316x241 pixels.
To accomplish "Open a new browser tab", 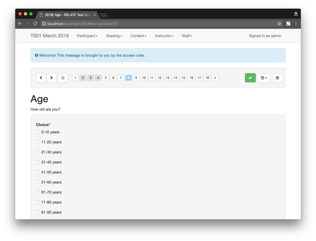I will pos(104,15).
